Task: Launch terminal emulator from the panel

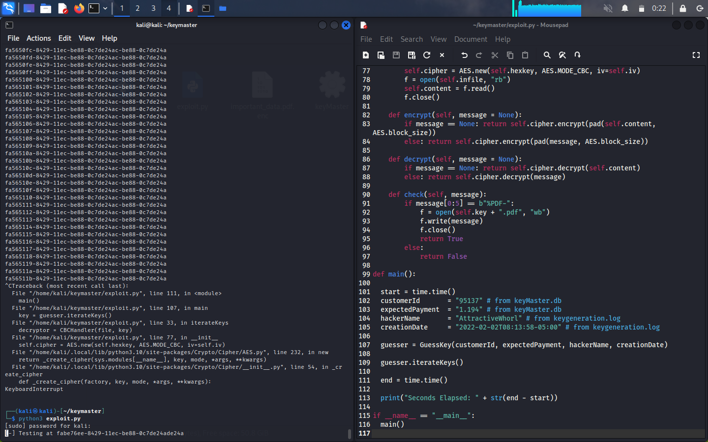Action: pos(94,8)
